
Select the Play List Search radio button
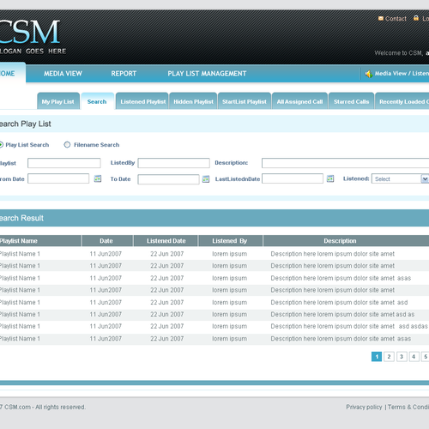coord(1,145)
